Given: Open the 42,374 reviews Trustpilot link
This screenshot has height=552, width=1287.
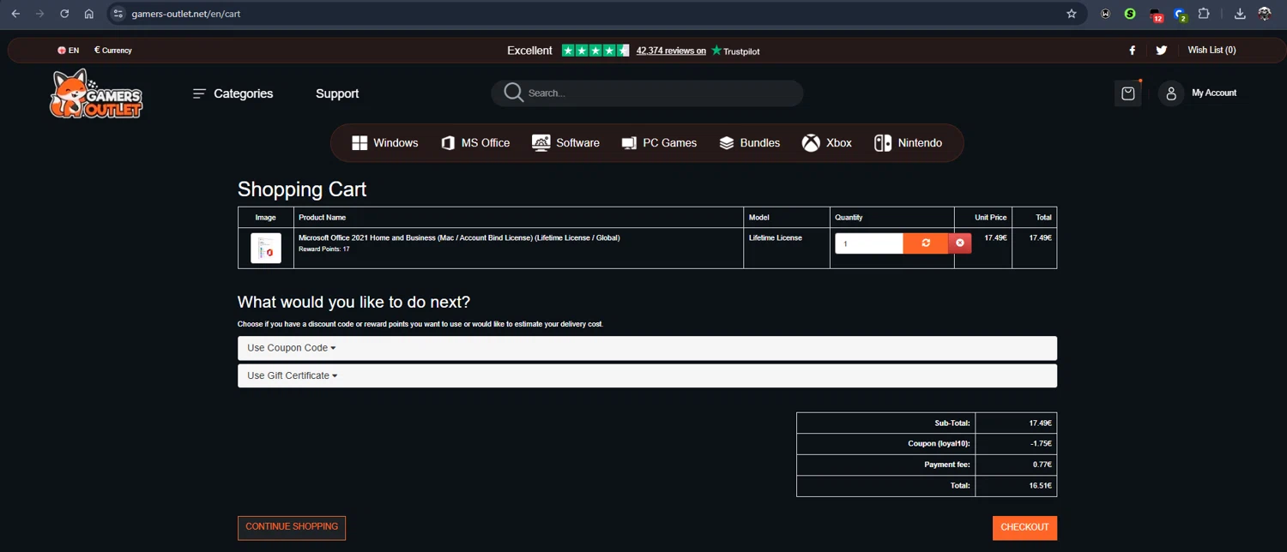Looking at the screenshot, I should [x=671, y=51].
